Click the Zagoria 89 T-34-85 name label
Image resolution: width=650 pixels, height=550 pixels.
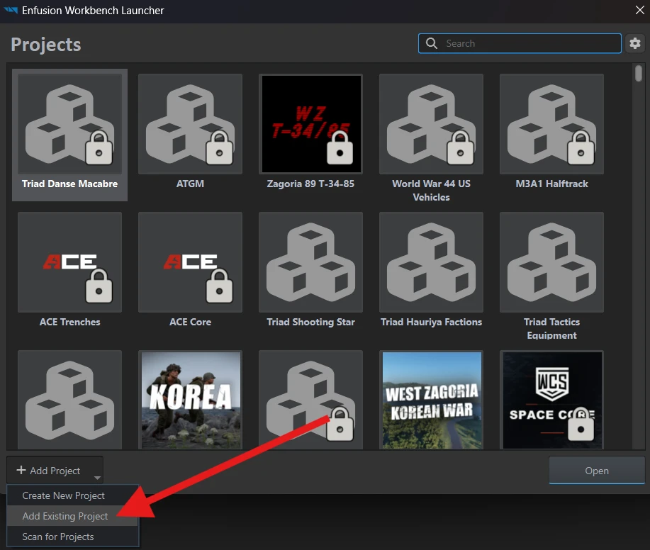[x=310, y=184]
